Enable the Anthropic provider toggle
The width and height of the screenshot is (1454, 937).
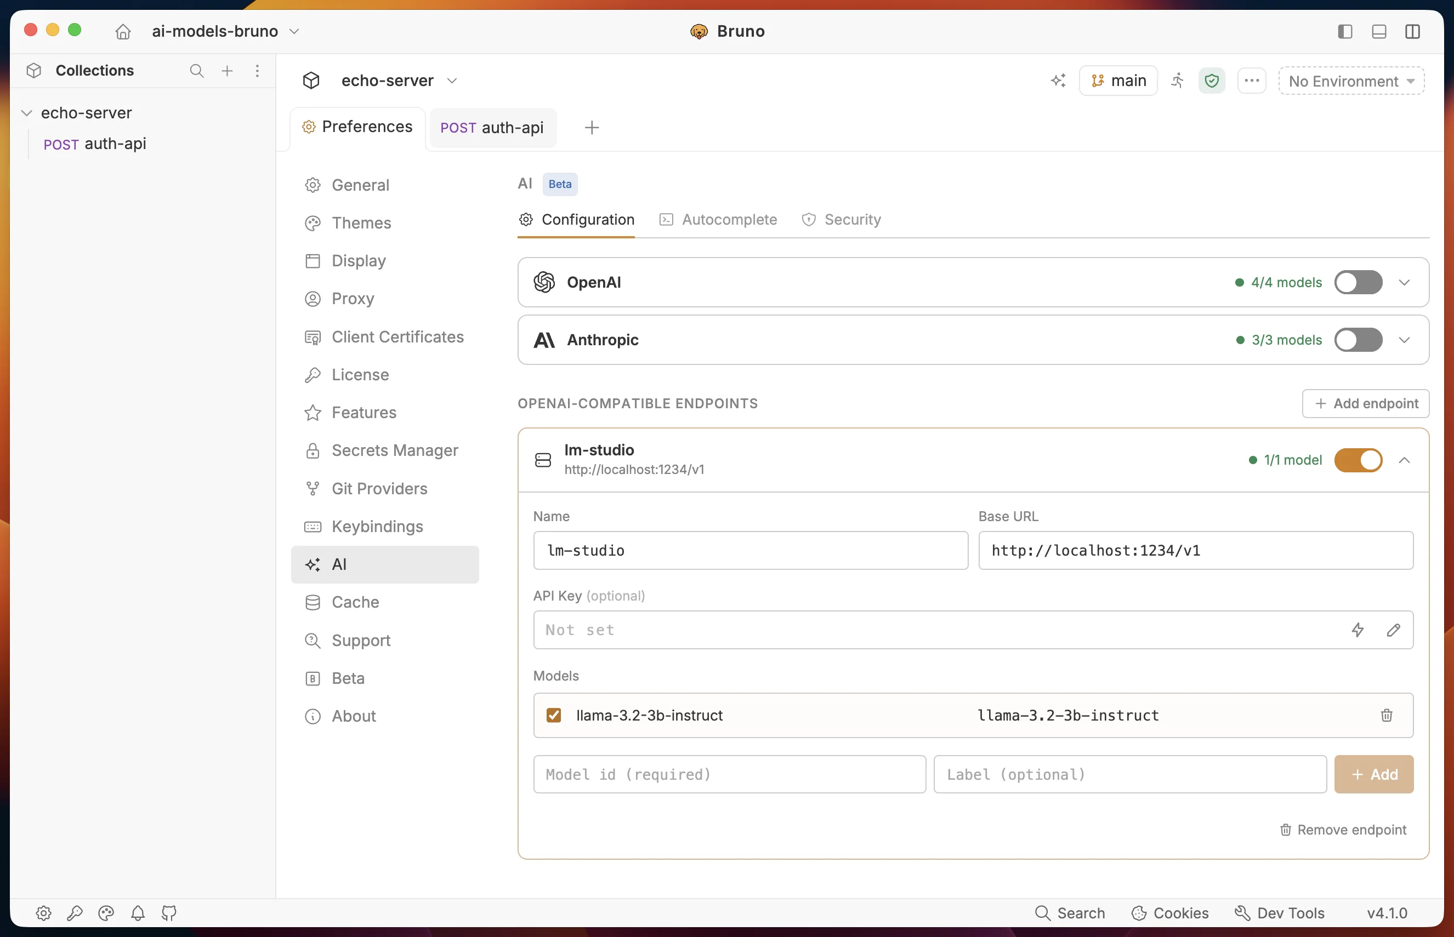click(x=1359, y=340)
